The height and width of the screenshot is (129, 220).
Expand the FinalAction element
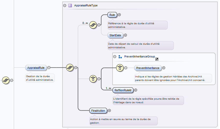109,111
